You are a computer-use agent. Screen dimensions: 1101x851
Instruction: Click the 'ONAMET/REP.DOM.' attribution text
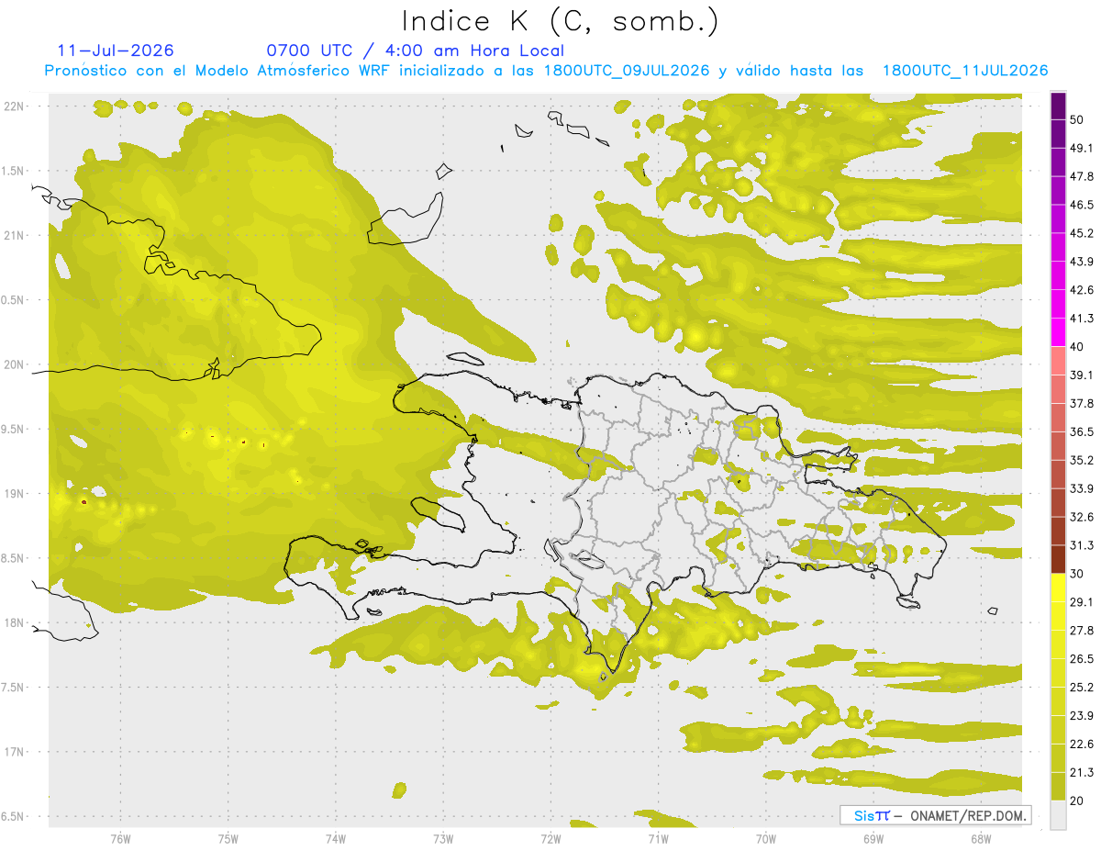967,815
